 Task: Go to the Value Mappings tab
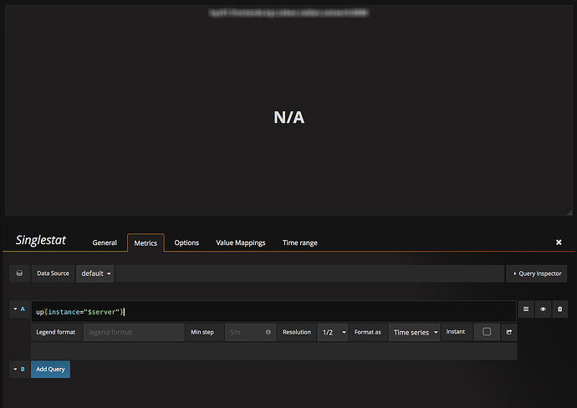[x=241, y=242]
